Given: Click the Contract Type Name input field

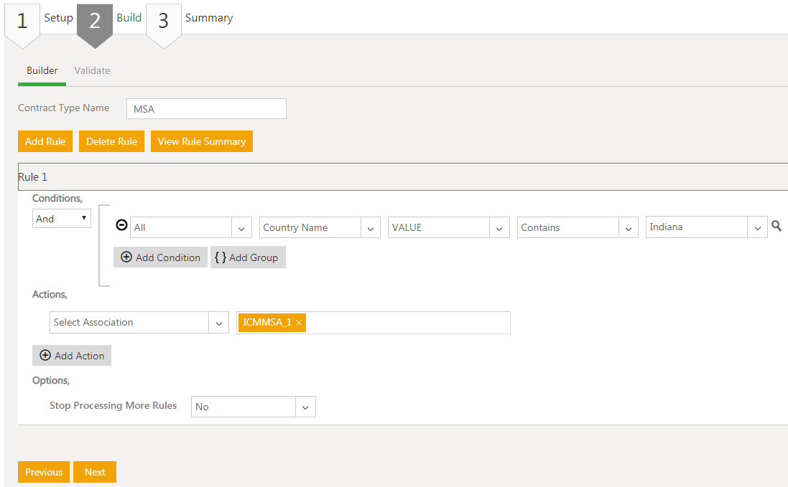Looking at the screenshot, I should 206,109.
